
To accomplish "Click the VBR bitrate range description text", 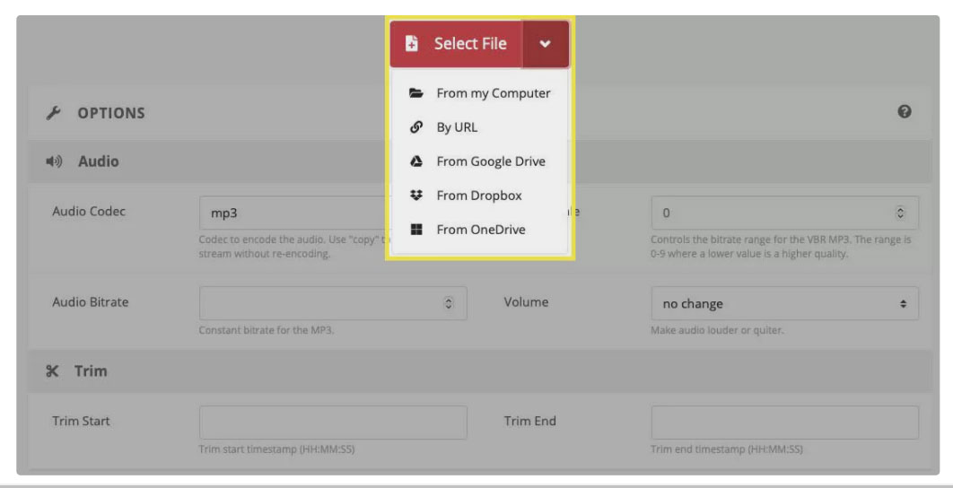I will [x=781, y=247].
